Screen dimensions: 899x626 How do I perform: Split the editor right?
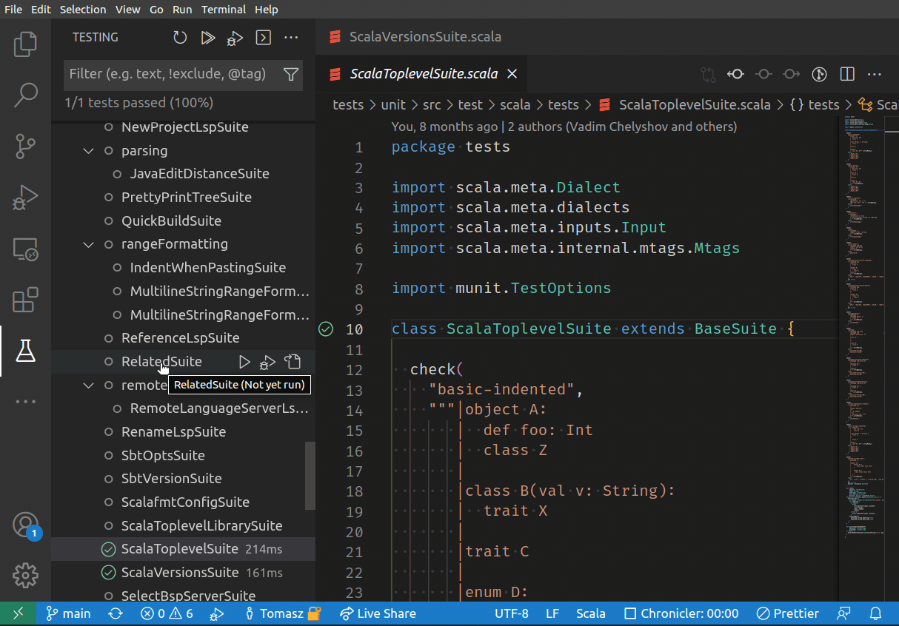pos(847,74)
